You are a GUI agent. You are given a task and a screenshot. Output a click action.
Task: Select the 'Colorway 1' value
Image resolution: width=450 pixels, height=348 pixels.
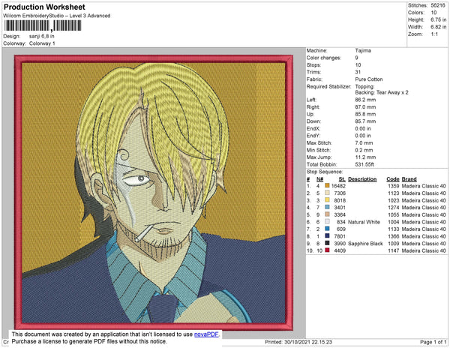42,43
